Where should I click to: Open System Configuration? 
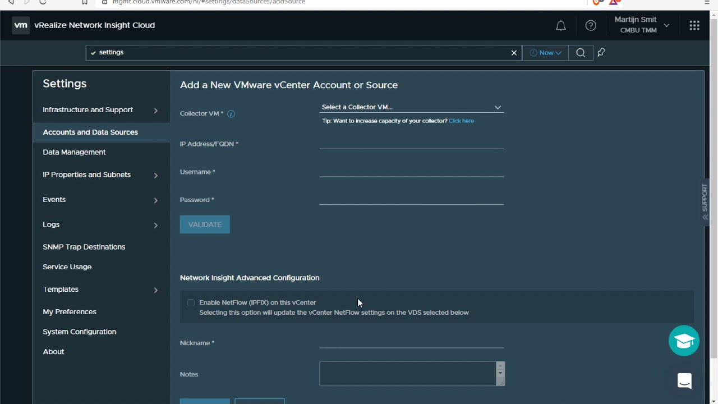[80, 332]
